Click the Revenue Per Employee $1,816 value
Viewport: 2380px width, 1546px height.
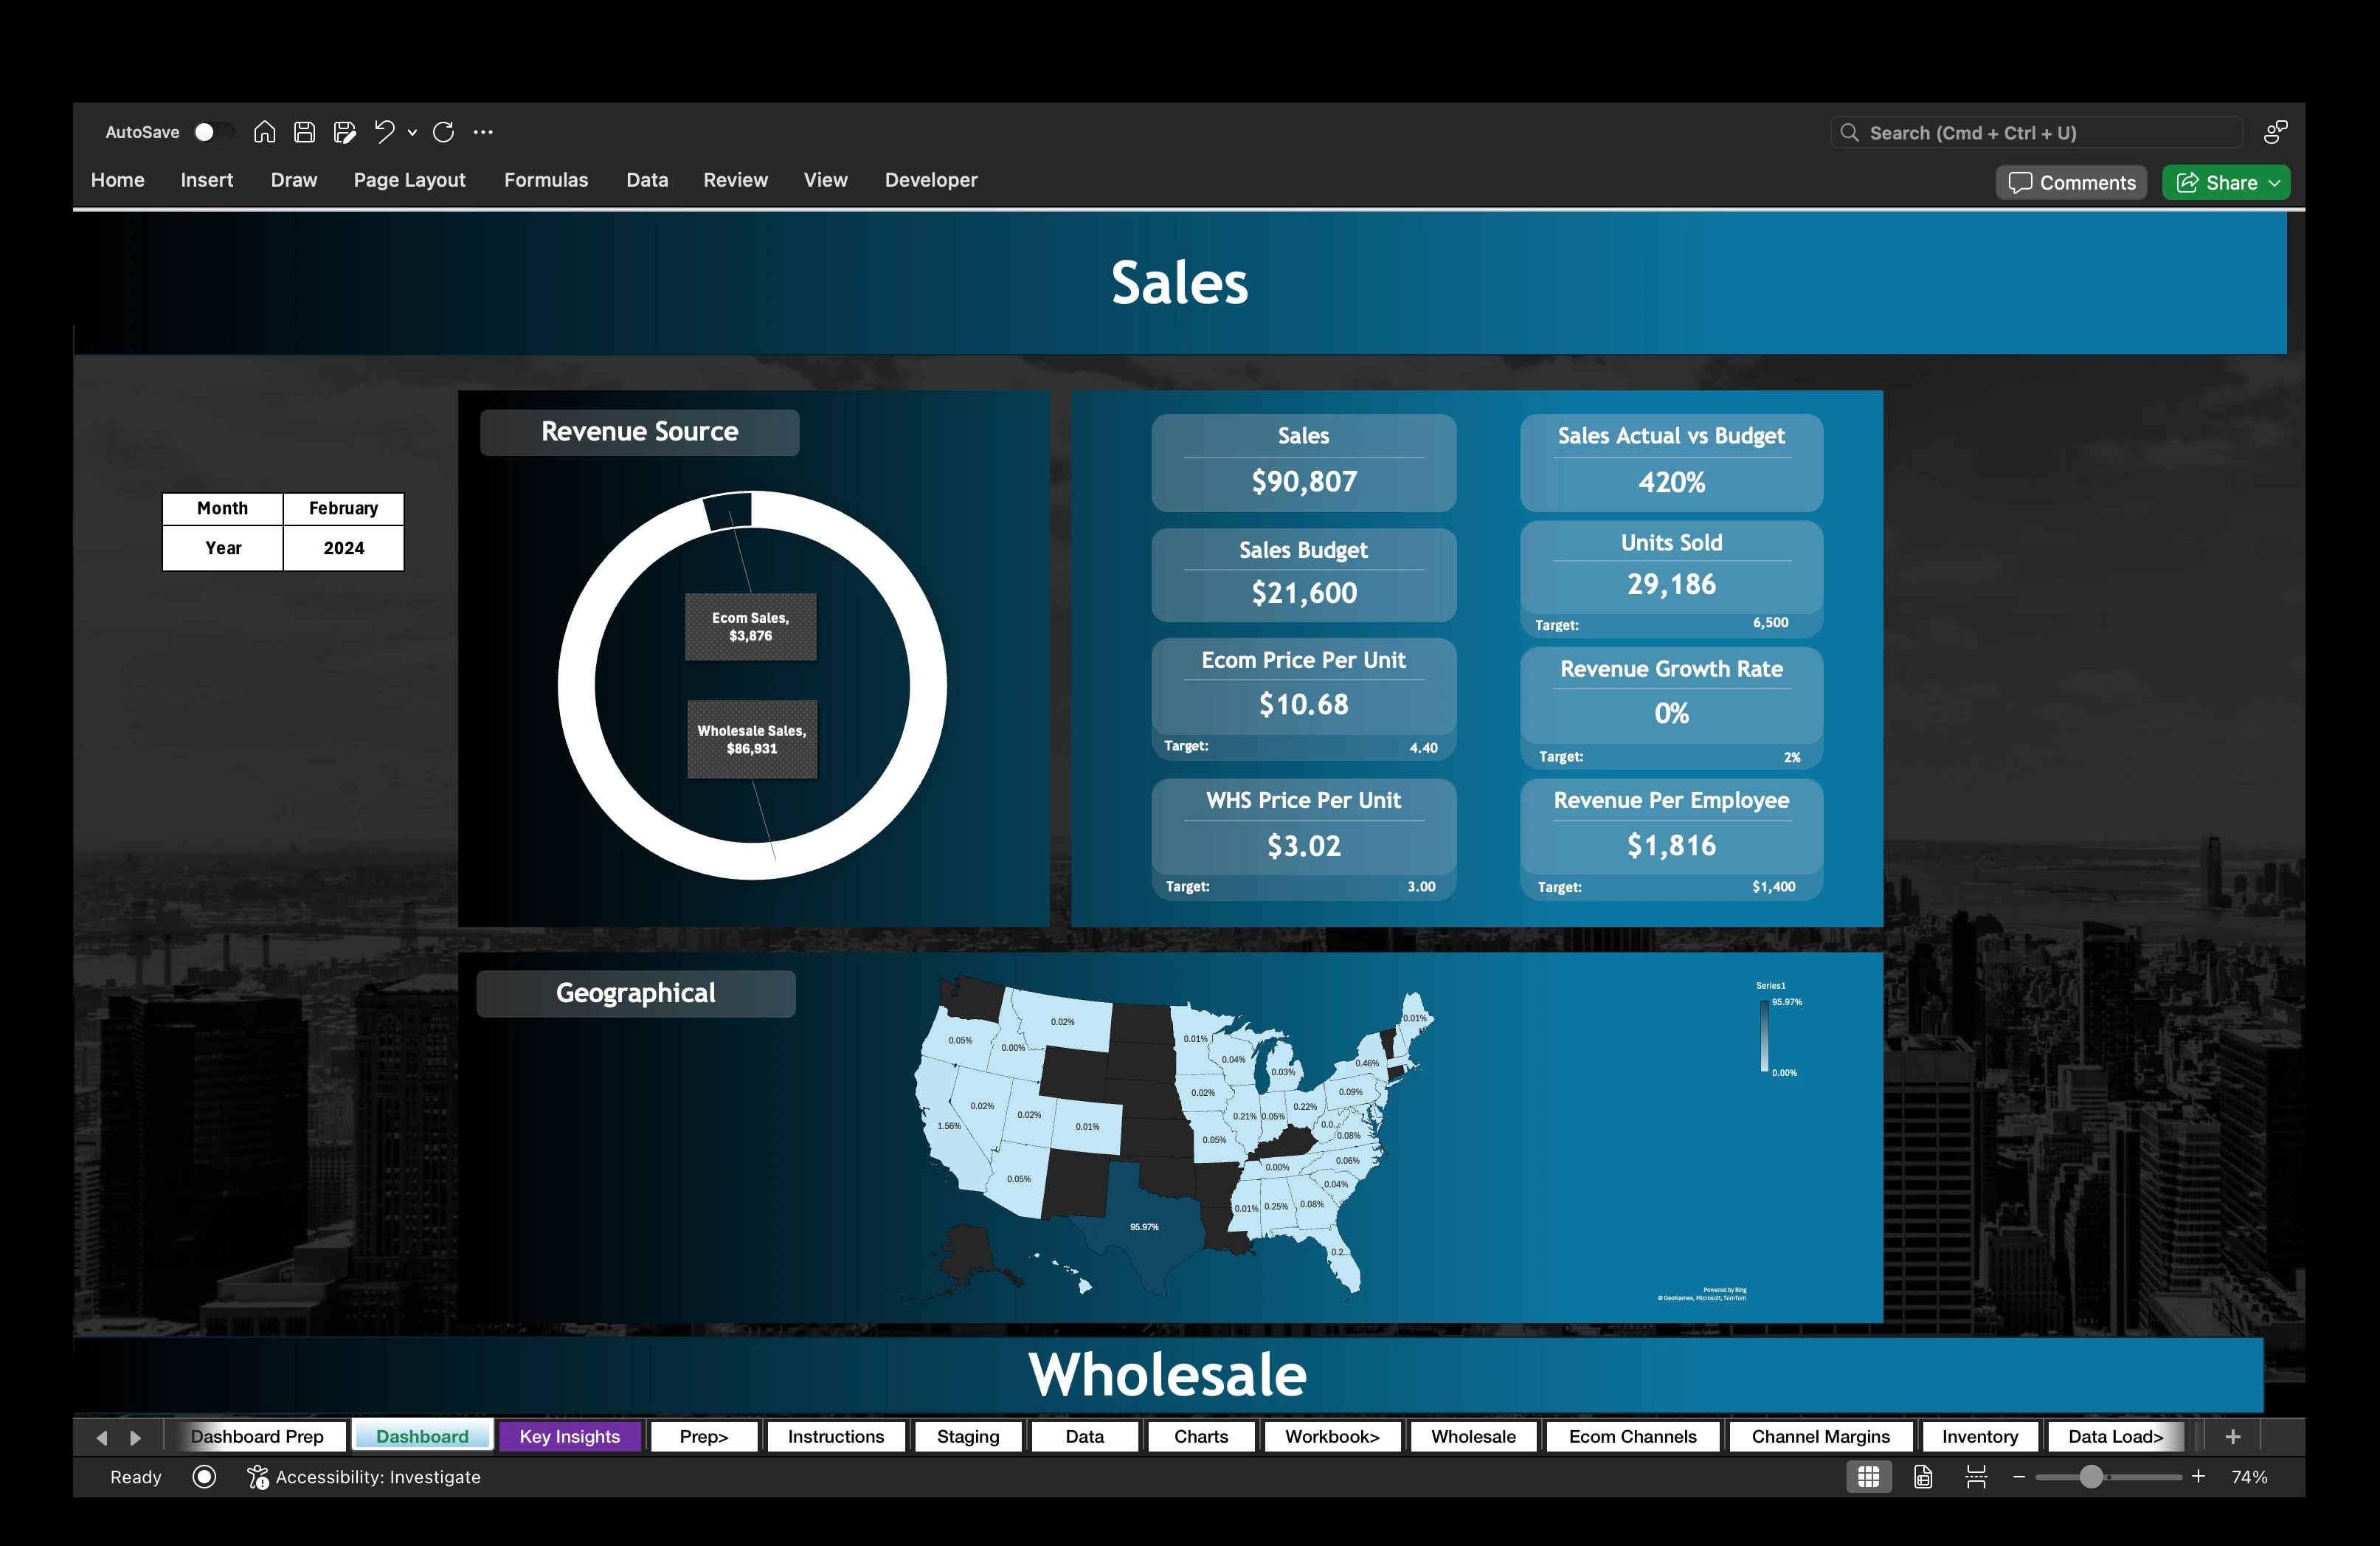(1672, 846)
